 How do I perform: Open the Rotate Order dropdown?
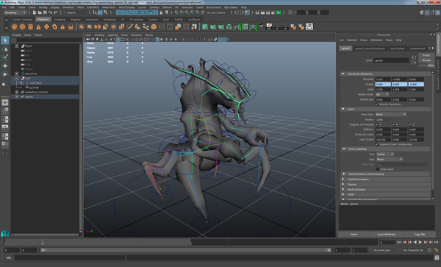382,94
